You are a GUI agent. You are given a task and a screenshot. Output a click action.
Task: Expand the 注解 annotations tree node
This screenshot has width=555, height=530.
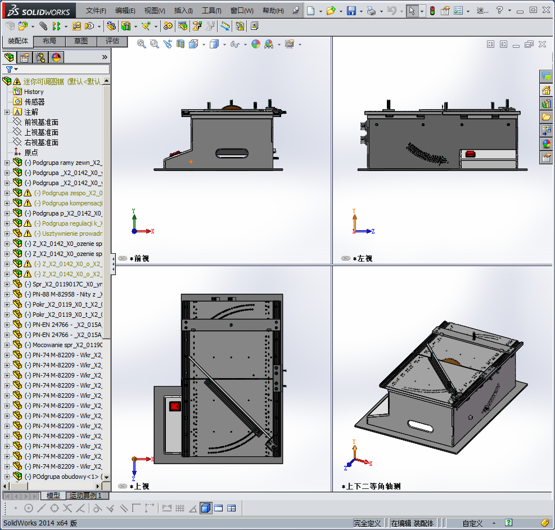7,112
